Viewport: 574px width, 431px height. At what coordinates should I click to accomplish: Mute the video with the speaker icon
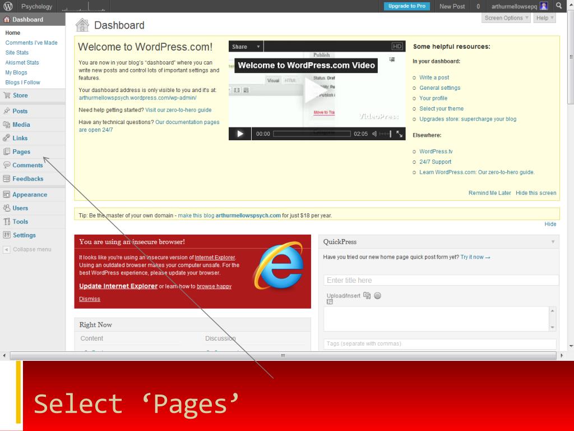pos(374,134)
